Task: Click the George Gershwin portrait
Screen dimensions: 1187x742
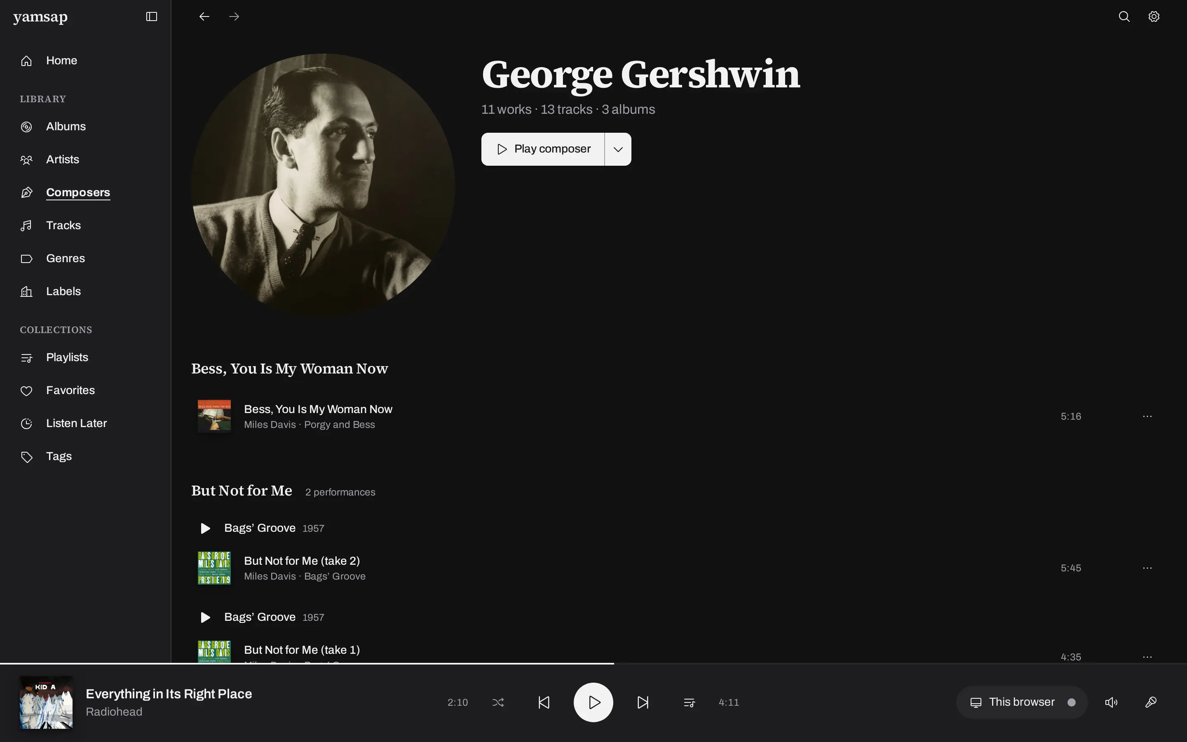Action: click(x=323, y=185)
